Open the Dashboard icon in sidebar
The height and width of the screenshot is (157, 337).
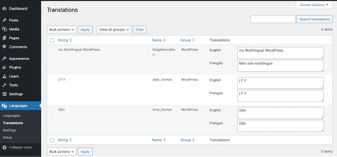(4, 8)
